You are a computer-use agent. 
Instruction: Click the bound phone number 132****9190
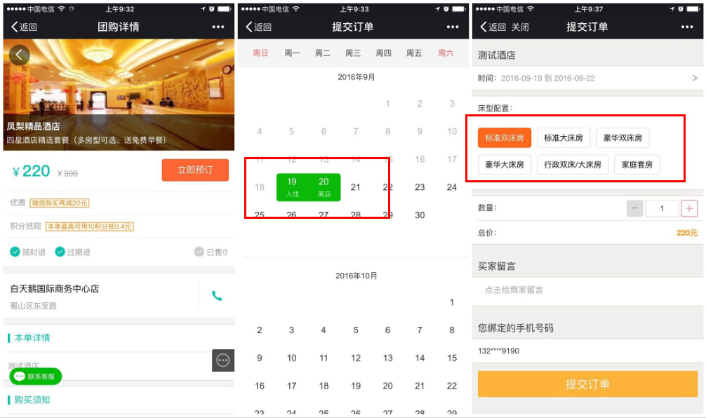point(498,351)
